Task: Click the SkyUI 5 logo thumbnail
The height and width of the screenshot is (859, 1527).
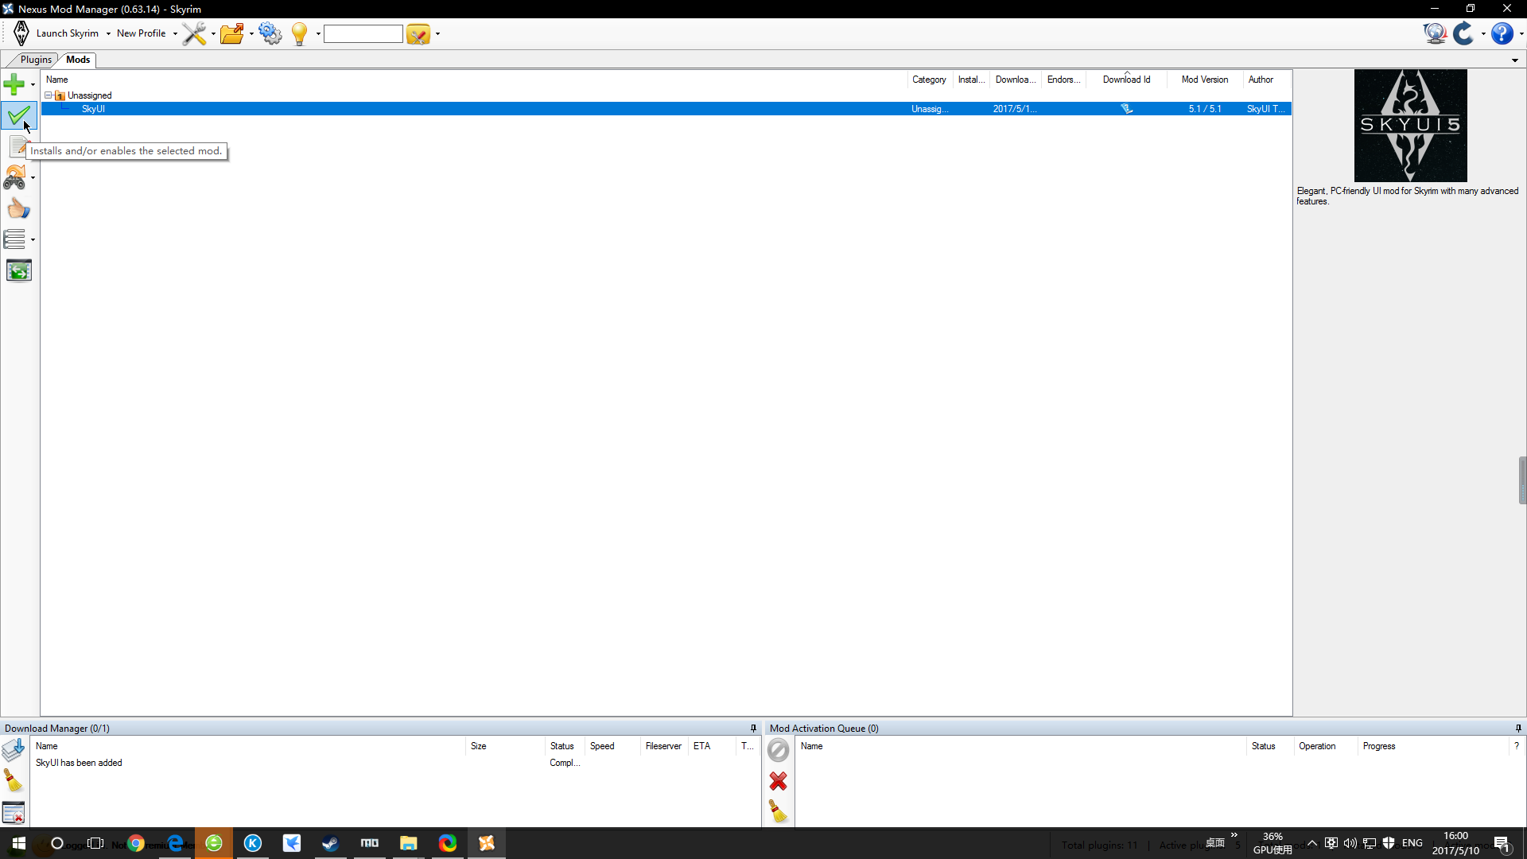Action: coord(1410,126)
